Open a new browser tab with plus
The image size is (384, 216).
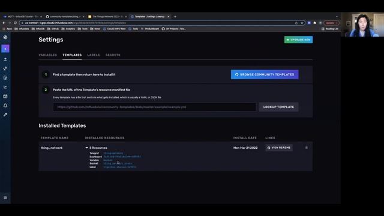coord(175,17)
